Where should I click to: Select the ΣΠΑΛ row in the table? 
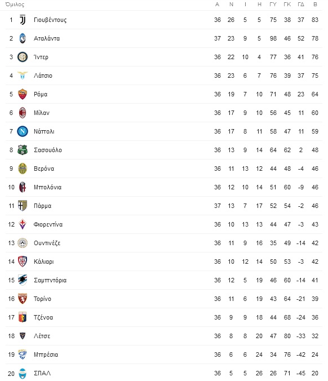[x=164, y=373]
